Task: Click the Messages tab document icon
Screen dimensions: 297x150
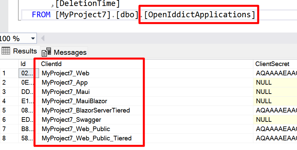Action: [x=46, y=52]
